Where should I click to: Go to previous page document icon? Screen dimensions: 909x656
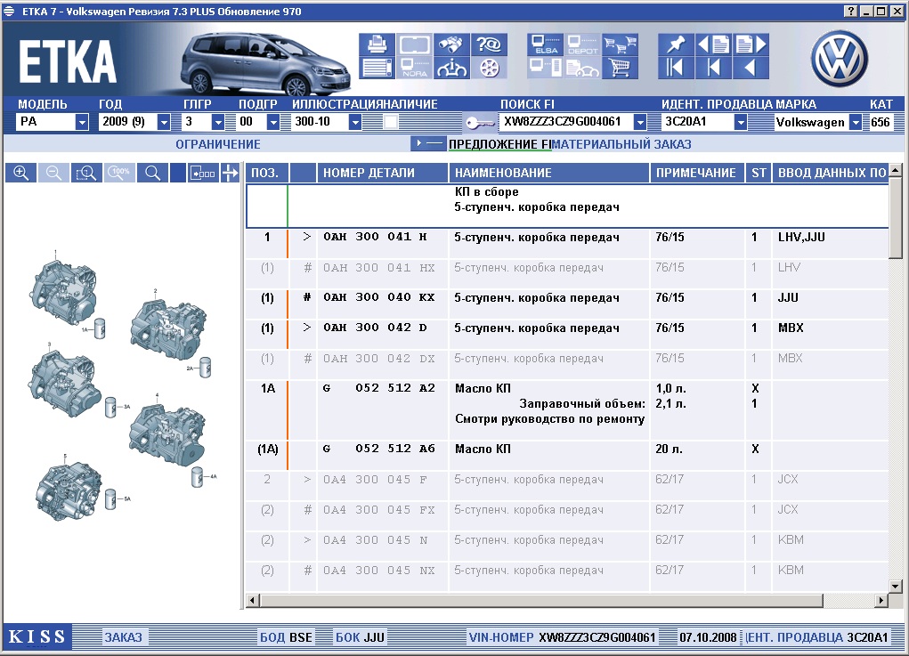[x=713, y=45]
